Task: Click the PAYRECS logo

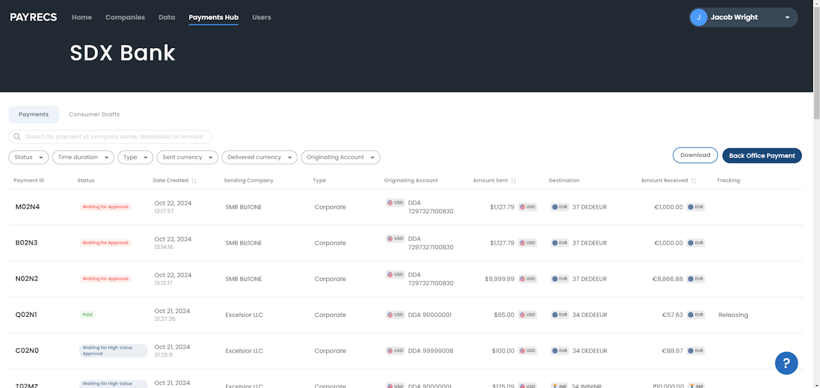Action: click(33, 17)
